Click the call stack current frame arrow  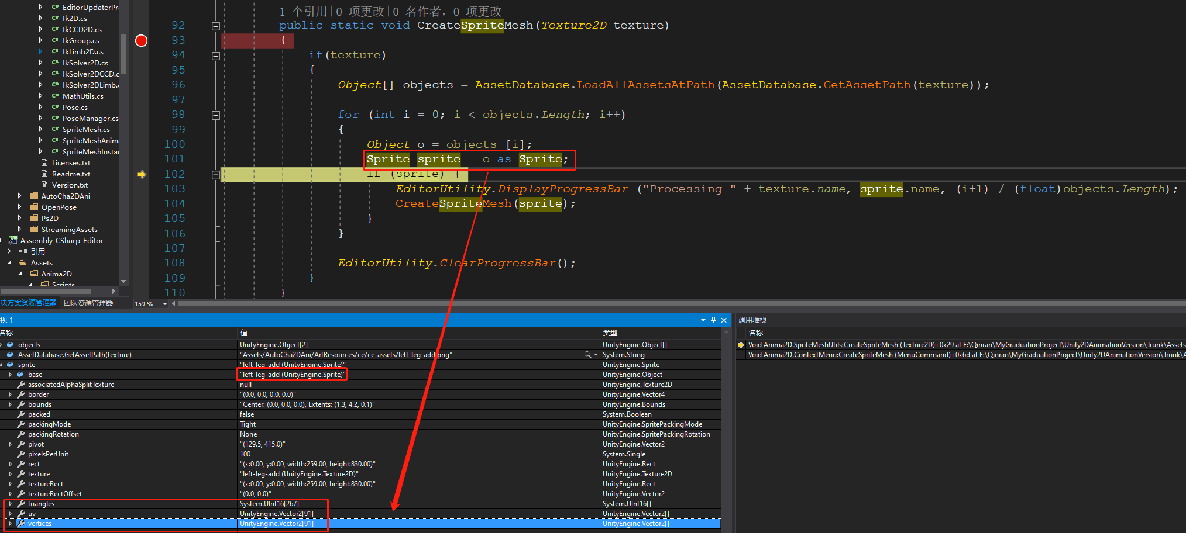tap(741, 345)
